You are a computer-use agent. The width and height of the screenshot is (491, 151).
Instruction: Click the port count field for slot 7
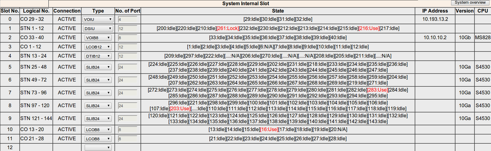(x=127, y=93)
